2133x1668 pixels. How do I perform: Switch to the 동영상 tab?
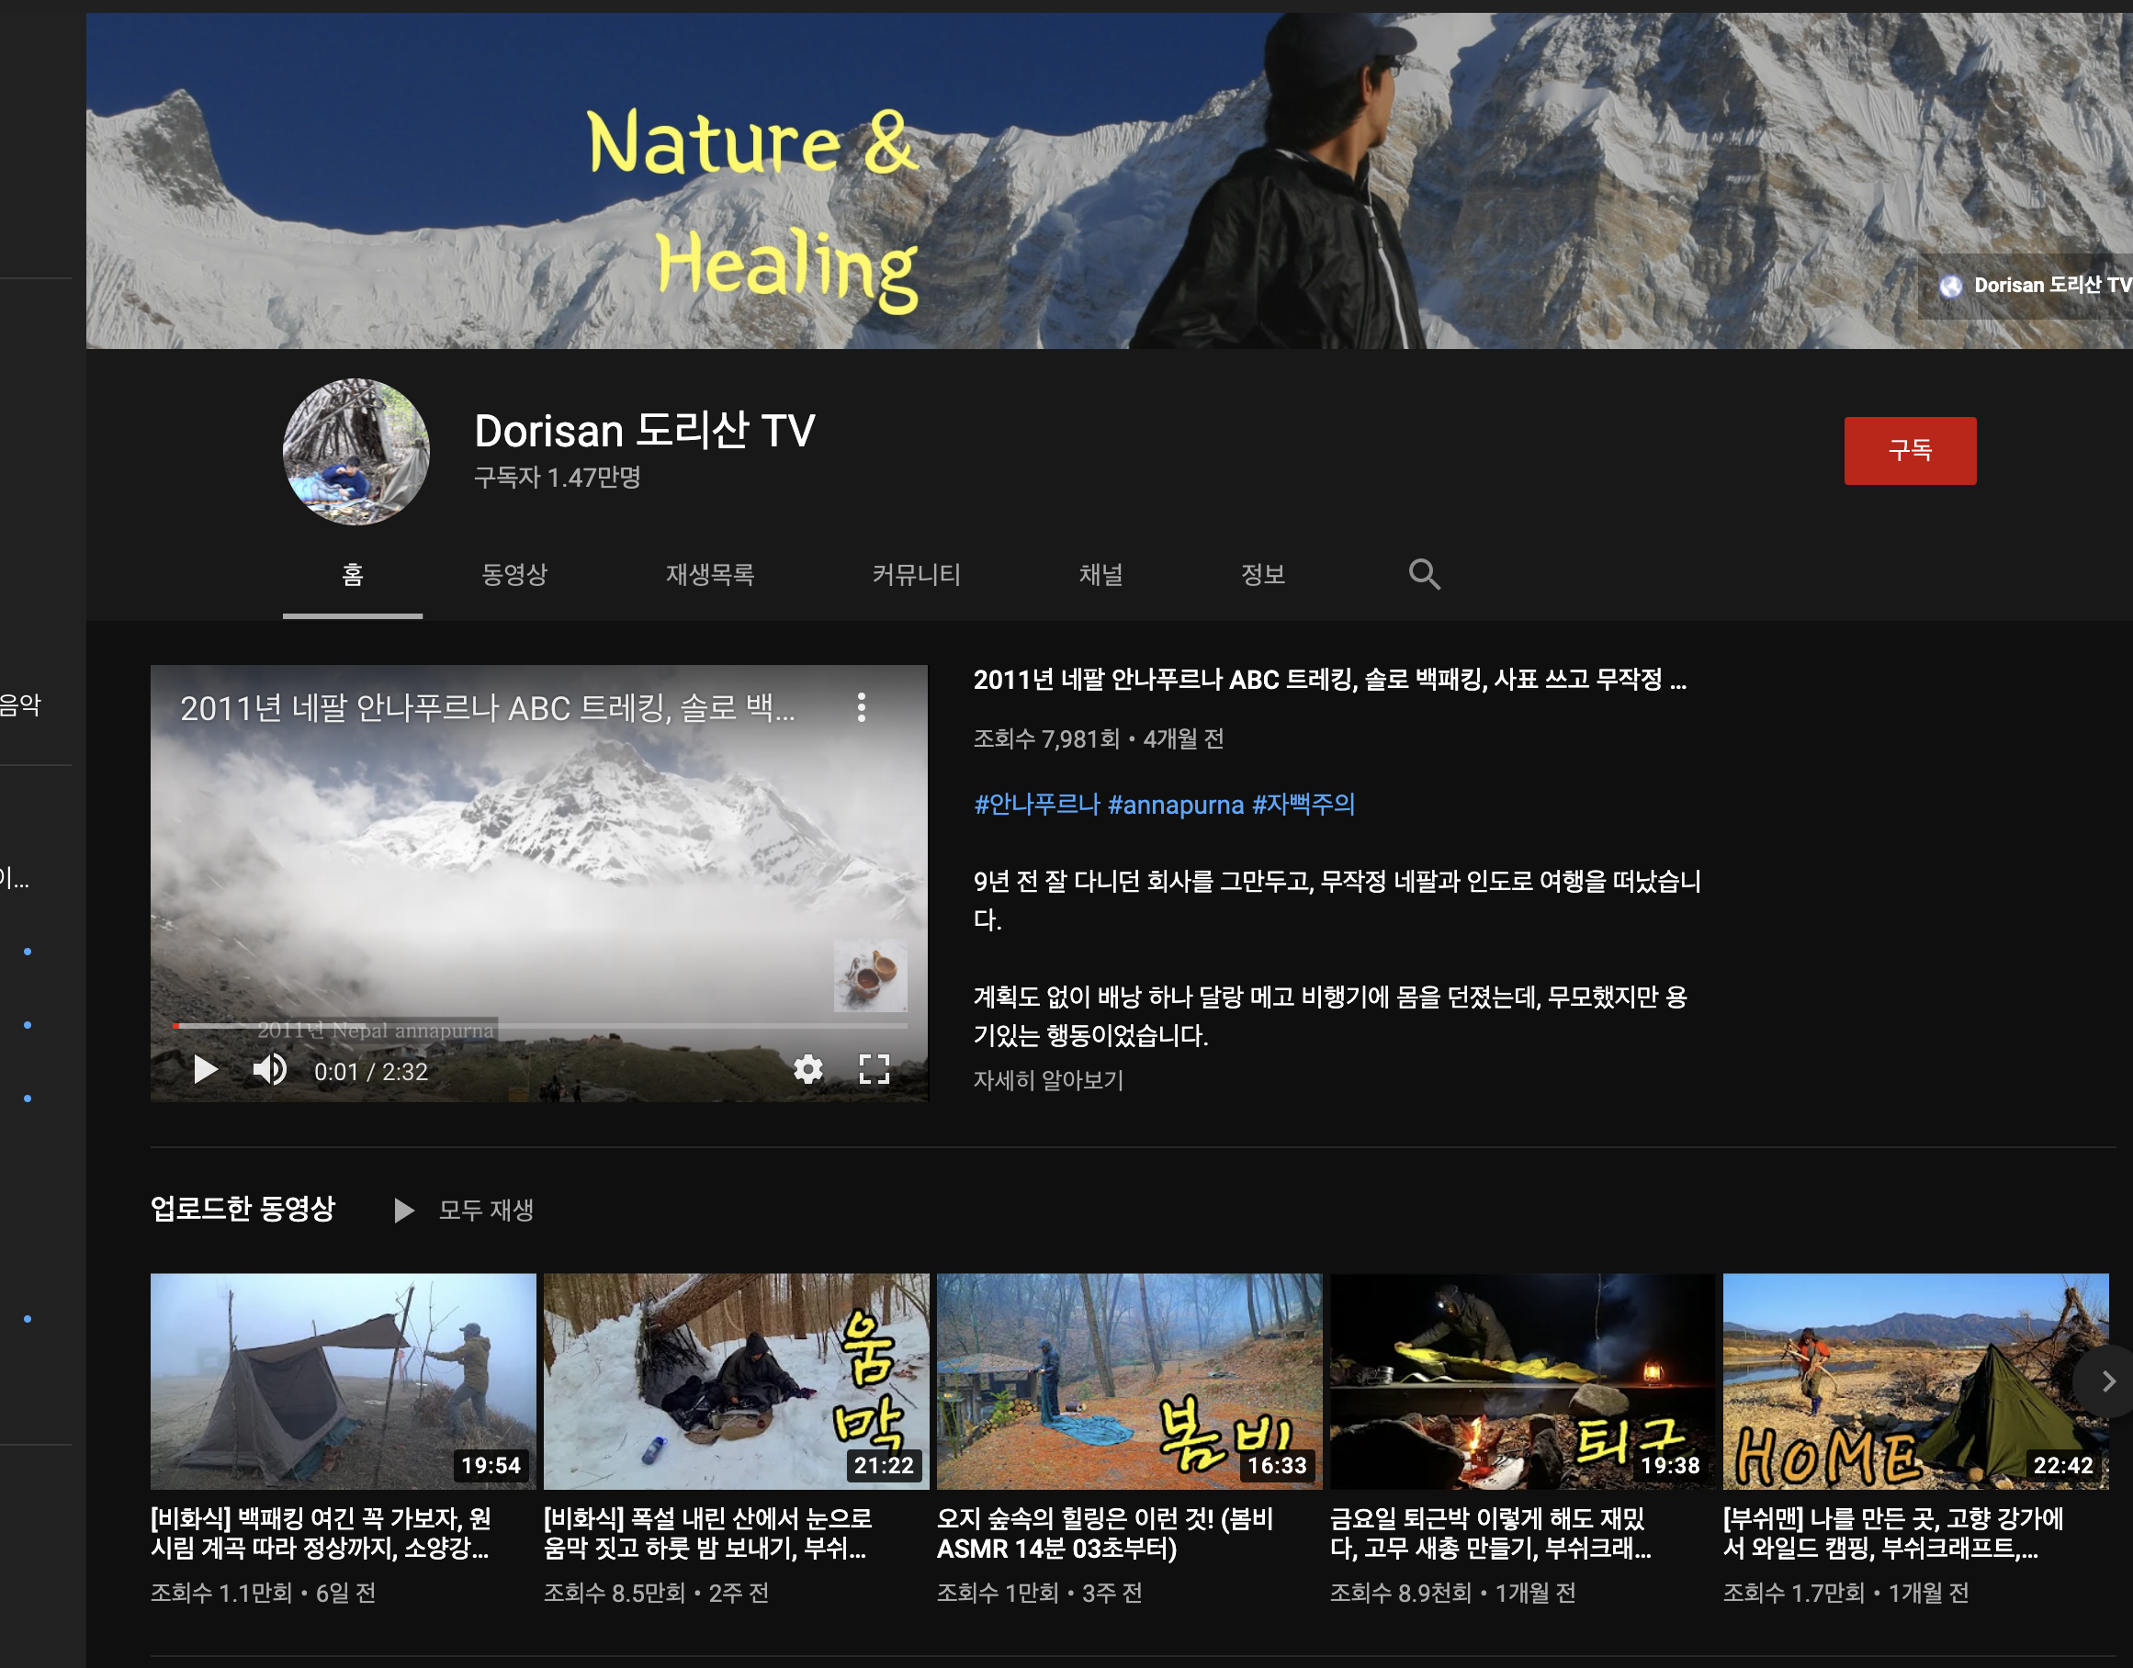pos(514,575)
